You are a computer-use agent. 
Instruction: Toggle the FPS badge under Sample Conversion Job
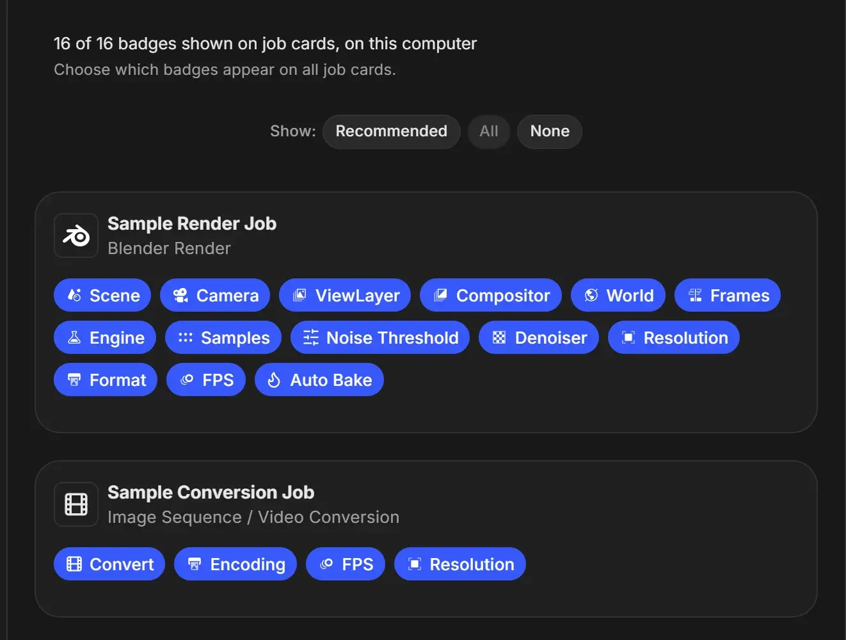tap(346, 564)
